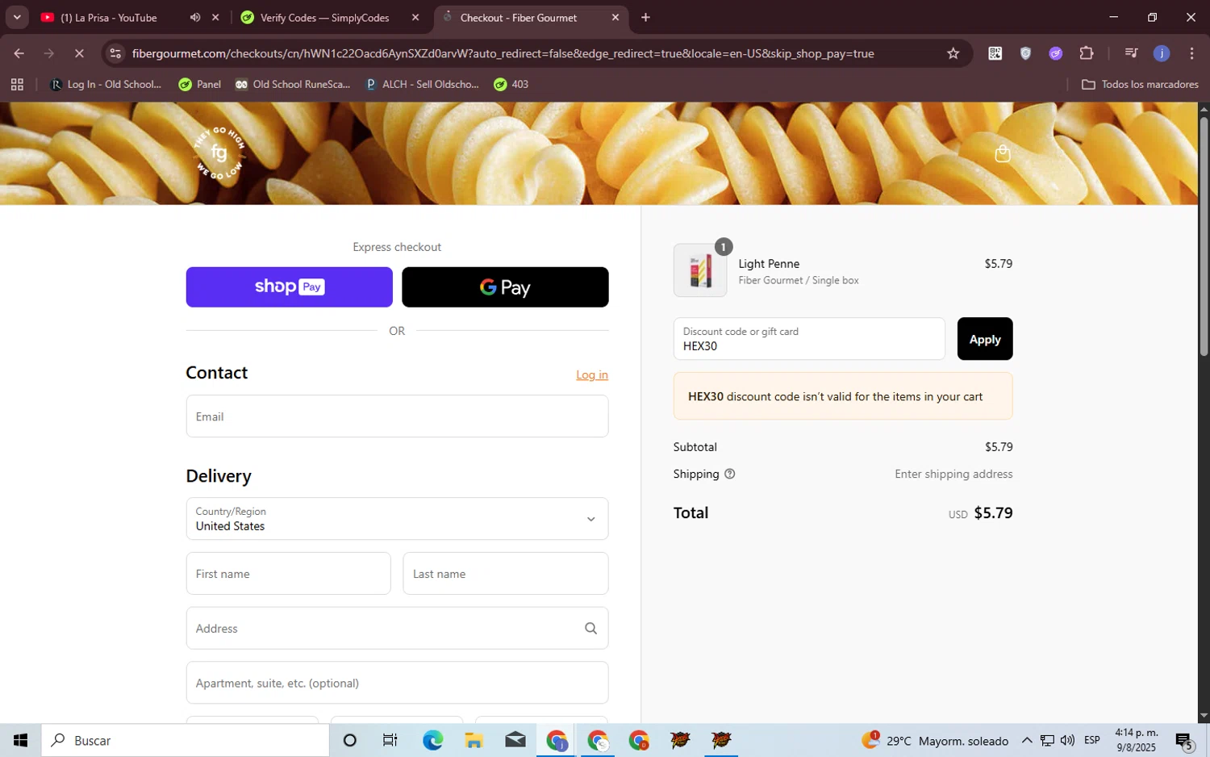Open Old School RuneSca... bookmark
Image resolution: width=1210 pixels, height=757 pixels.
tap(292, 84)
